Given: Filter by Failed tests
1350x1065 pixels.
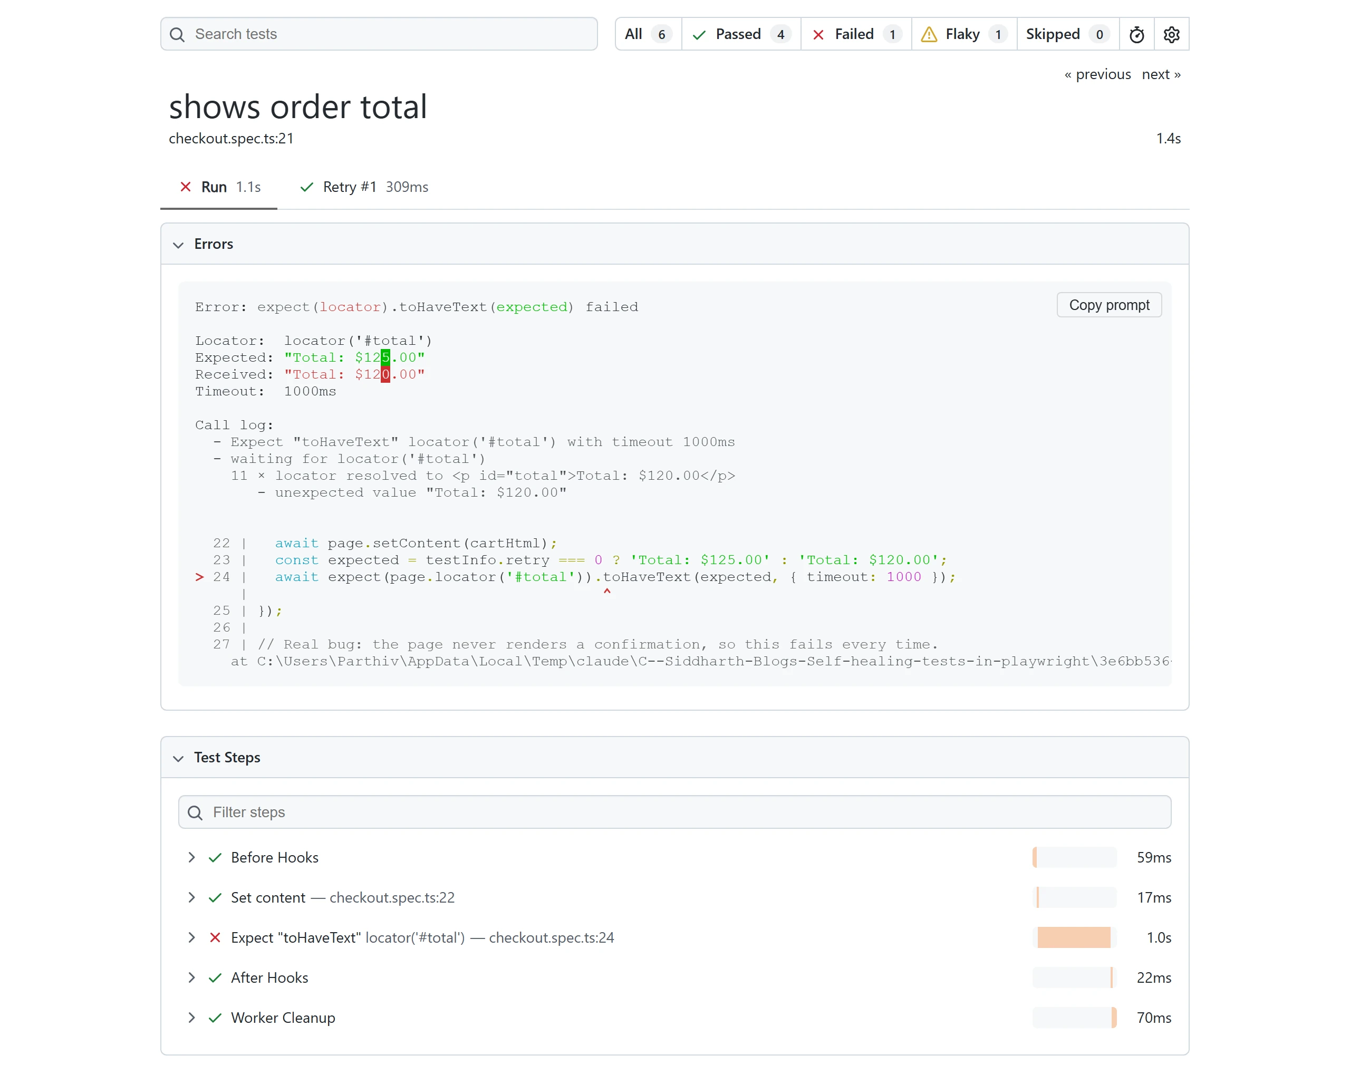Looking at the screenshot, I should pyautogui.click(x=856, y=34).
